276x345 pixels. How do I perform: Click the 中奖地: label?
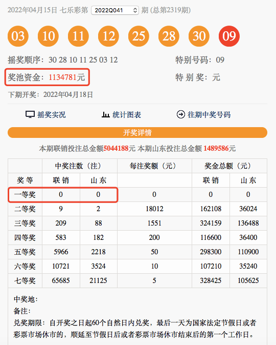coord(26,299)
